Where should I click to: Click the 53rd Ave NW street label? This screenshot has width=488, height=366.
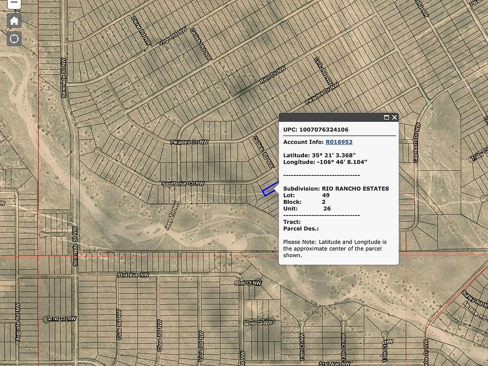coord(133,275)
